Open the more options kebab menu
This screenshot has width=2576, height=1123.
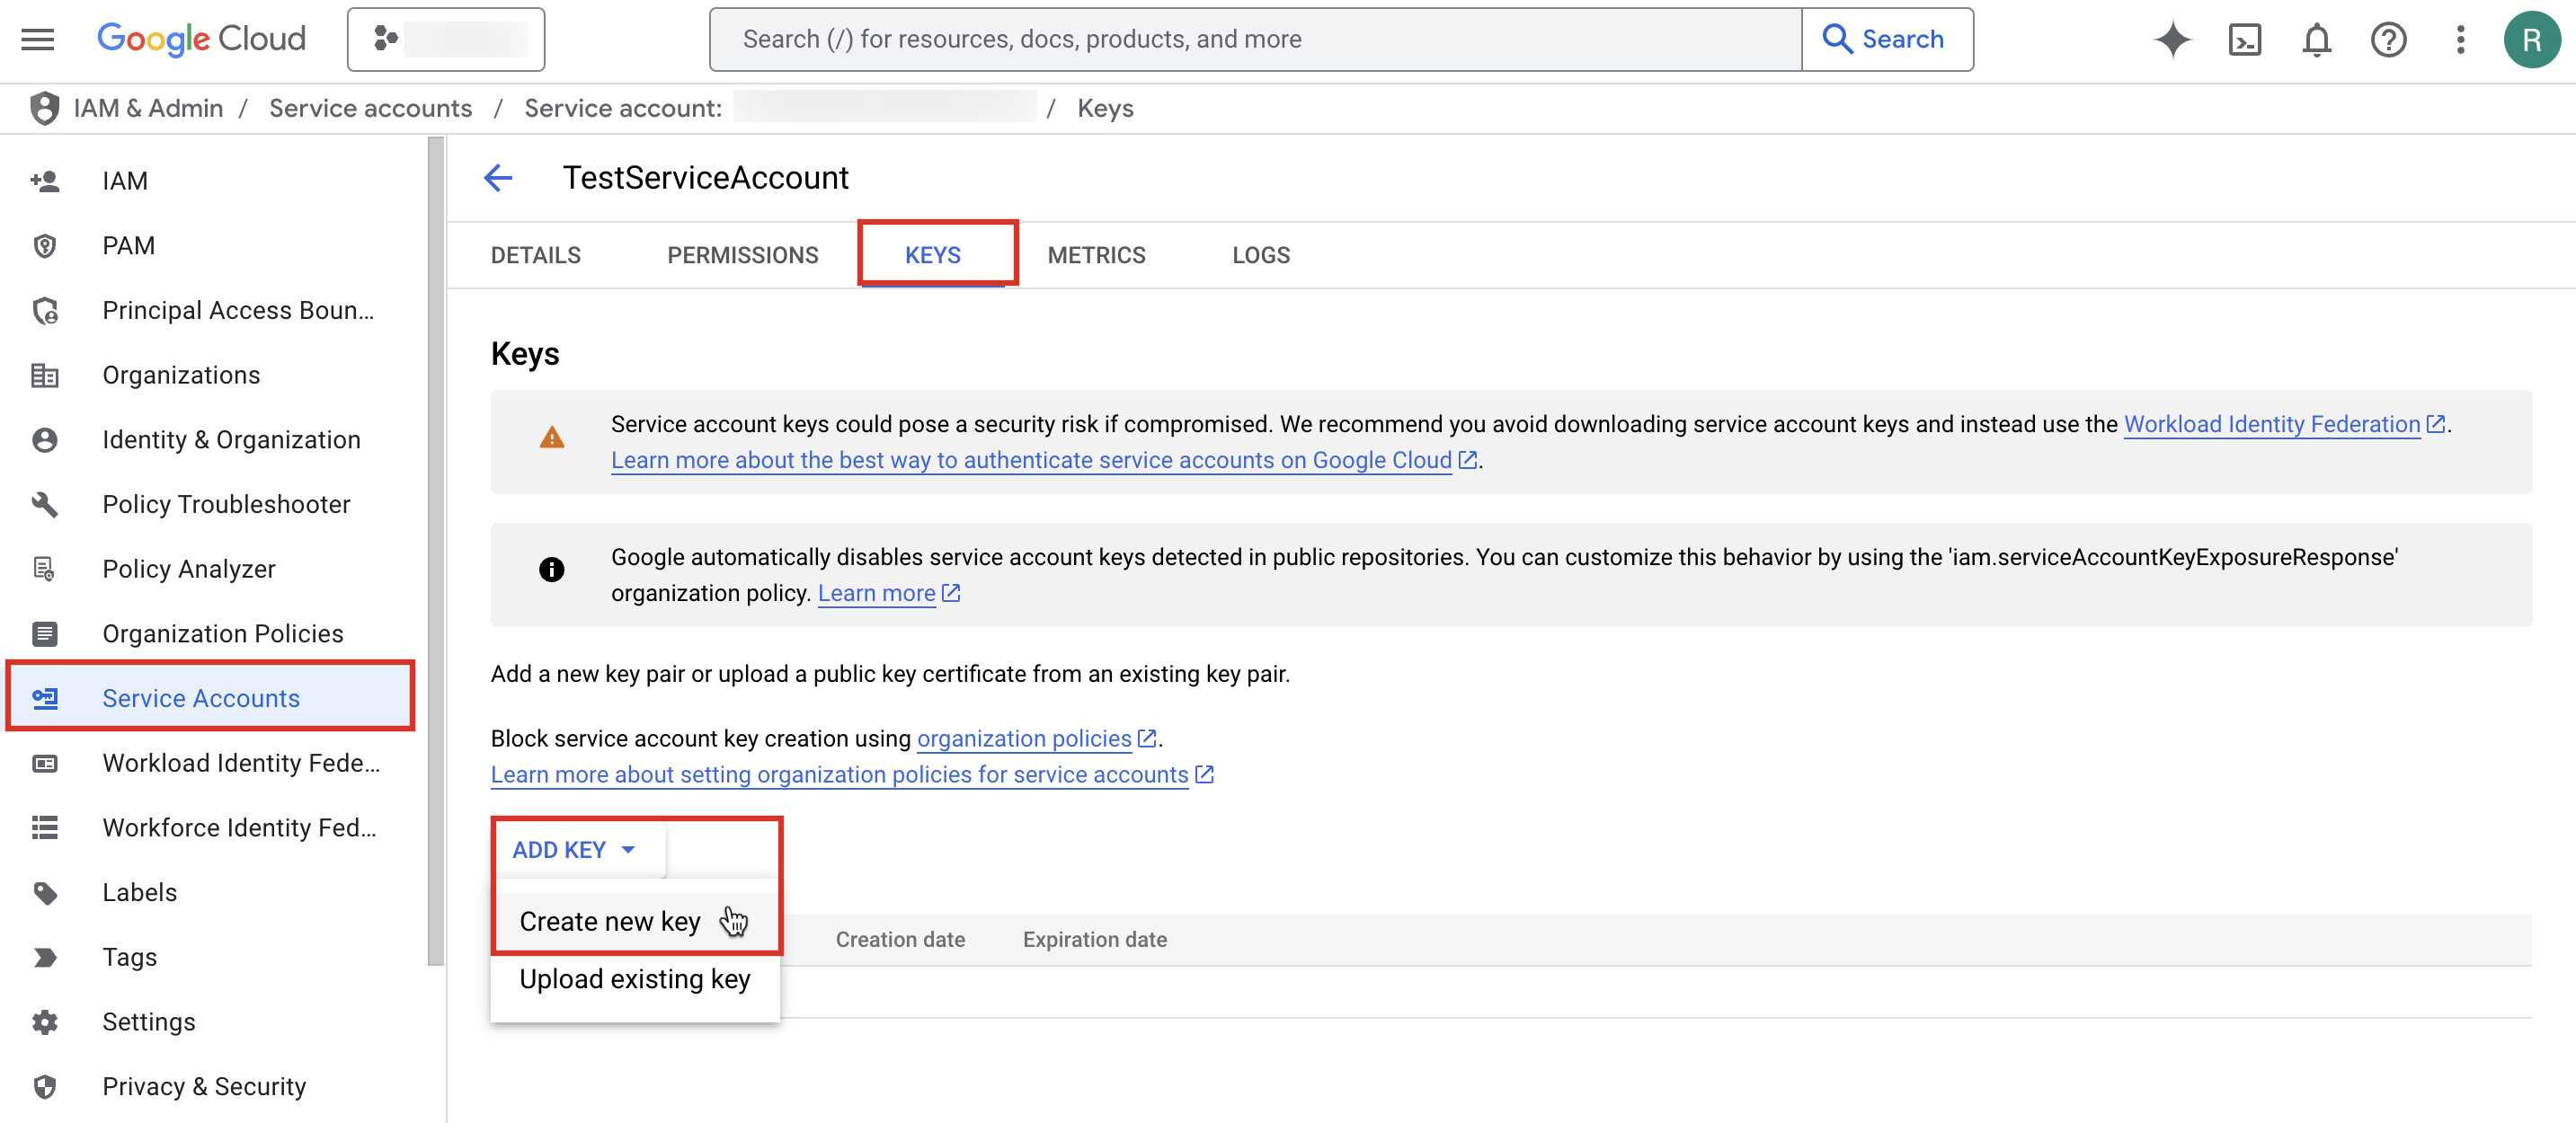click(x=2461, y=39)
